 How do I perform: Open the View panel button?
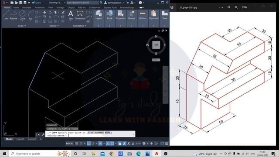[165, 15]
